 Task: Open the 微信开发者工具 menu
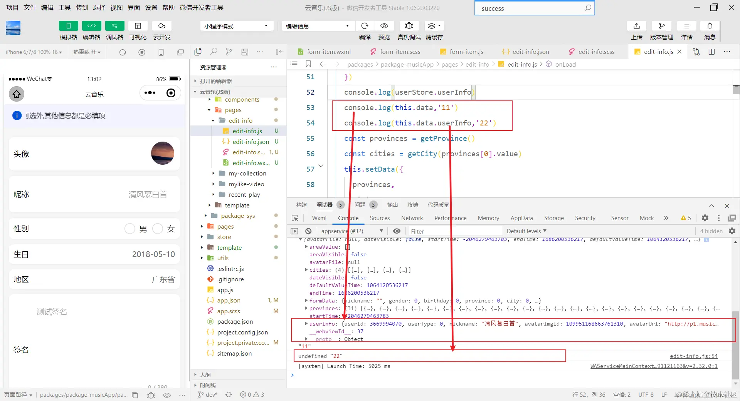[x=202, y=7]
